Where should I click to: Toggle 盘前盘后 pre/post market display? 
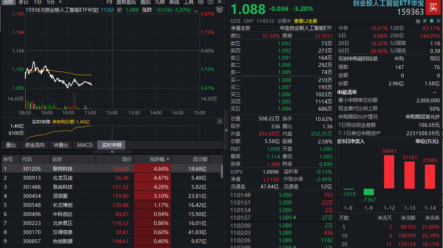point(126,2)
